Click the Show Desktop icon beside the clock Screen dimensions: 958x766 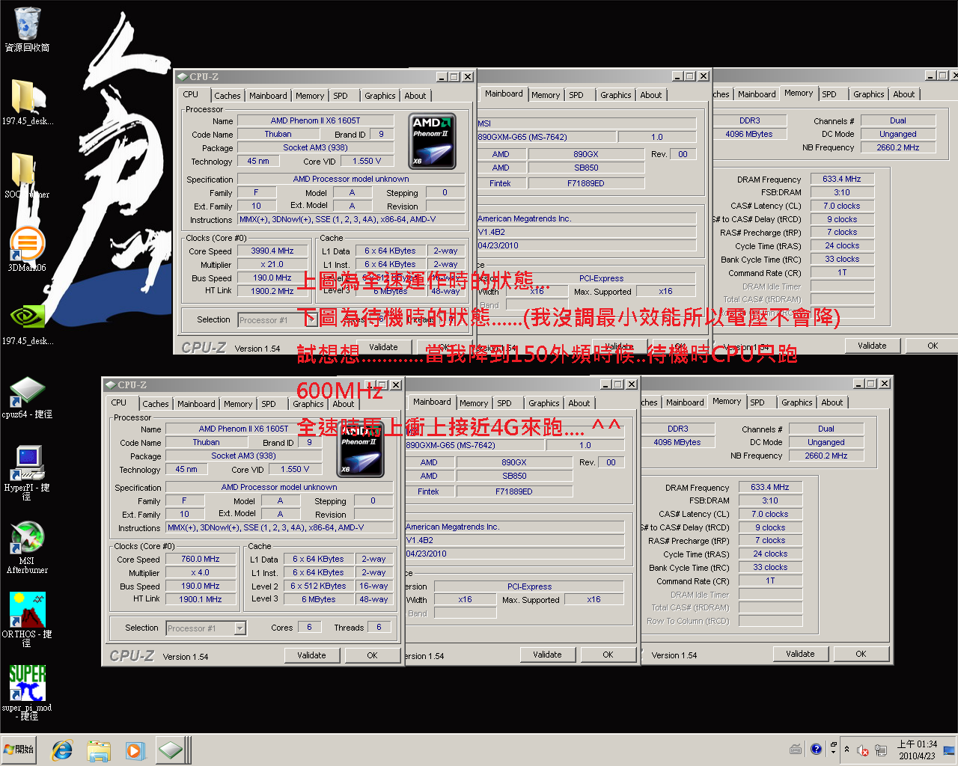[949, 750]
